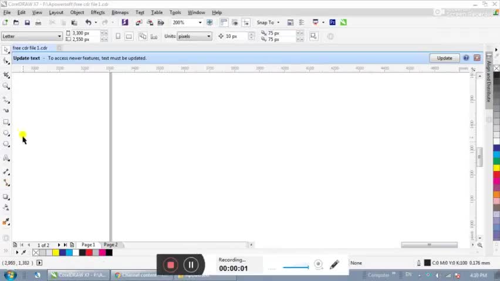
Task: Switch to Page 2 tab
Action: click(x=110, y=245)
